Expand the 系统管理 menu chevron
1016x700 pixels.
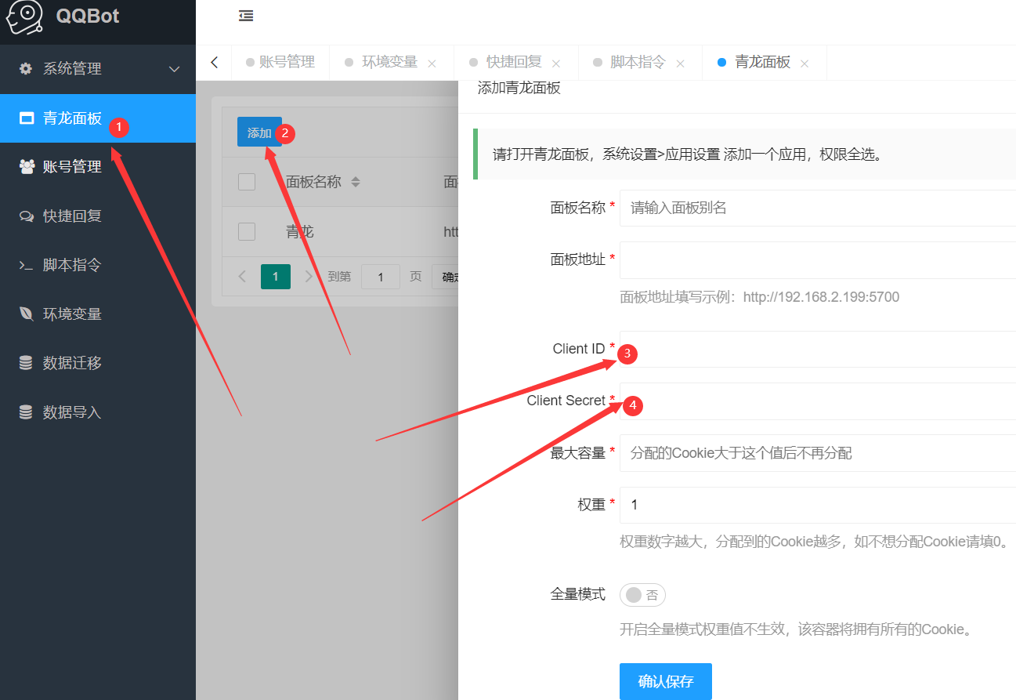(x=175, y=69)
